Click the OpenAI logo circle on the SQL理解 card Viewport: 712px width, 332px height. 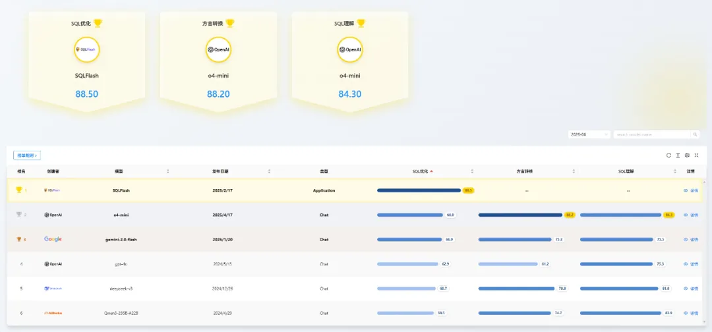[x=350, y=49]
